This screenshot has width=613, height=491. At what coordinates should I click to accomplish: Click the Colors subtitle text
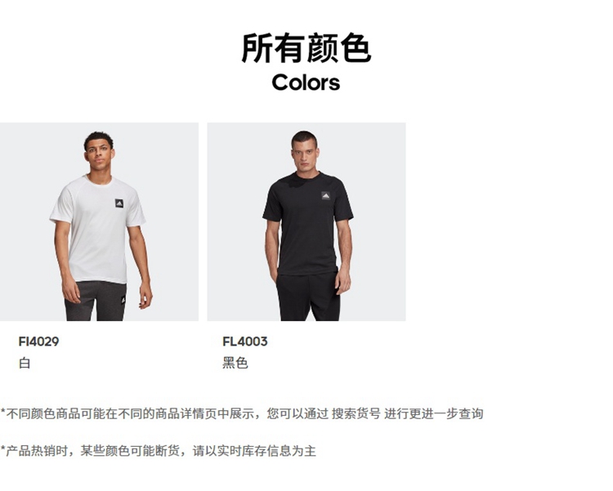pyautogui.click(x=306, y=83)
